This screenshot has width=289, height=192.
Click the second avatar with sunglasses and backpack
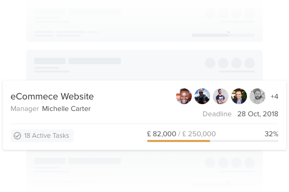click(202, 96)
